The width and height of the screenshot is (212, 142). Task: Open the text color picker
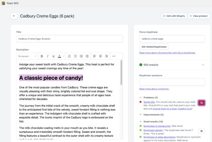coord(60,56)
